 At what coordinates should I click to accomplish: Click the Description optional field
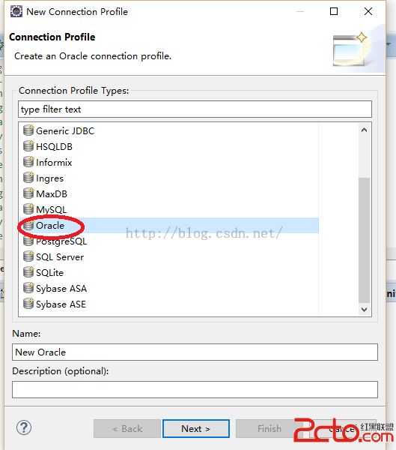click(195, 389)
